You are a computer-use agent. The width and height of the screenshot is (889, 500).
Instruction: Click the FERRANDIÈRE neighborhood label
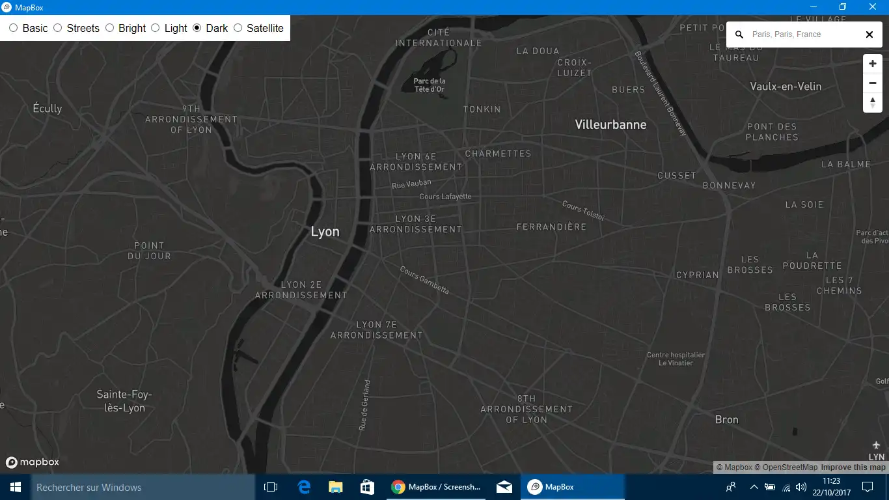pyautogui.click(x=552, y=227)
